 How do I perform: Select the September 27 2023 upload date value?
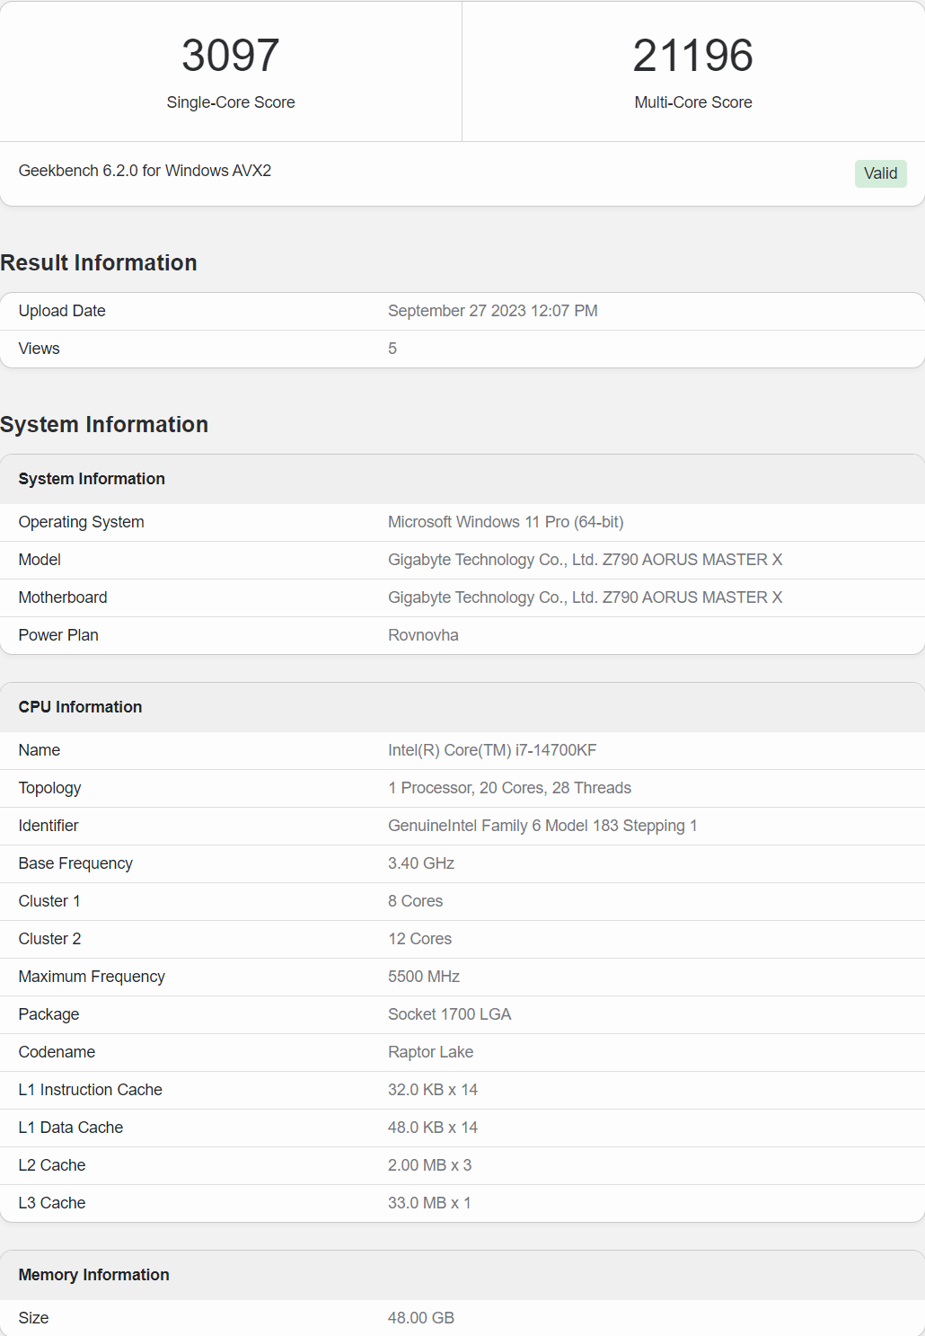tap(492, 311)
